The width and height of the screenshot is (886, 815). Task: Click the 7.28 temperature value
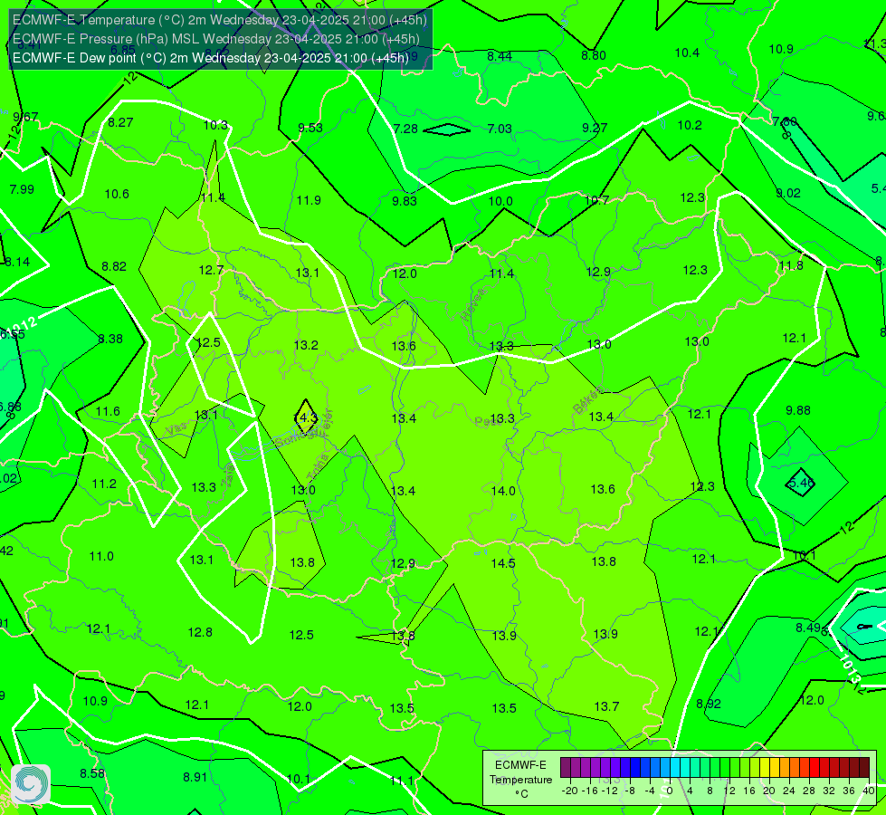tap(405, 129)
